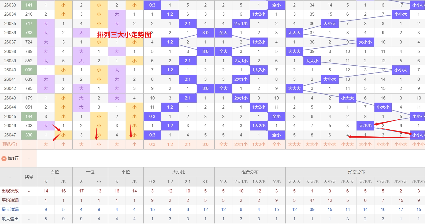Click the 出现次数 statistics row label
Viewport: 425px width, 224px height.
(10, 191)
